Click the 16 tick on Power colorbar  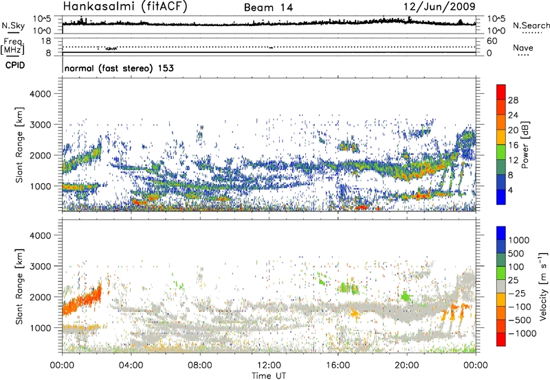(x=513, y=145)
